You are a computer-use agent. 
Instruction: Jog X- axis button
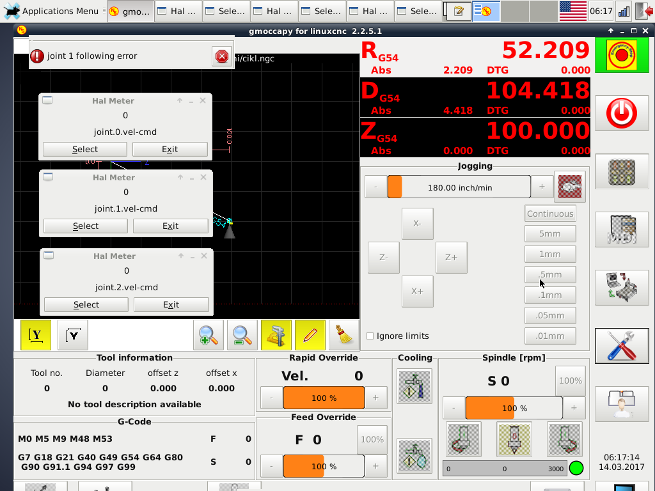tap(417, 223)
